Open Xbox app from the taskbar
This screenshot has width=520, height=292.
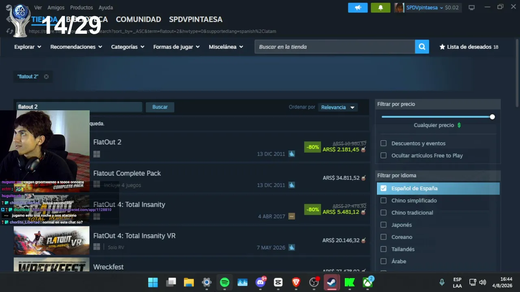point(368,282)
